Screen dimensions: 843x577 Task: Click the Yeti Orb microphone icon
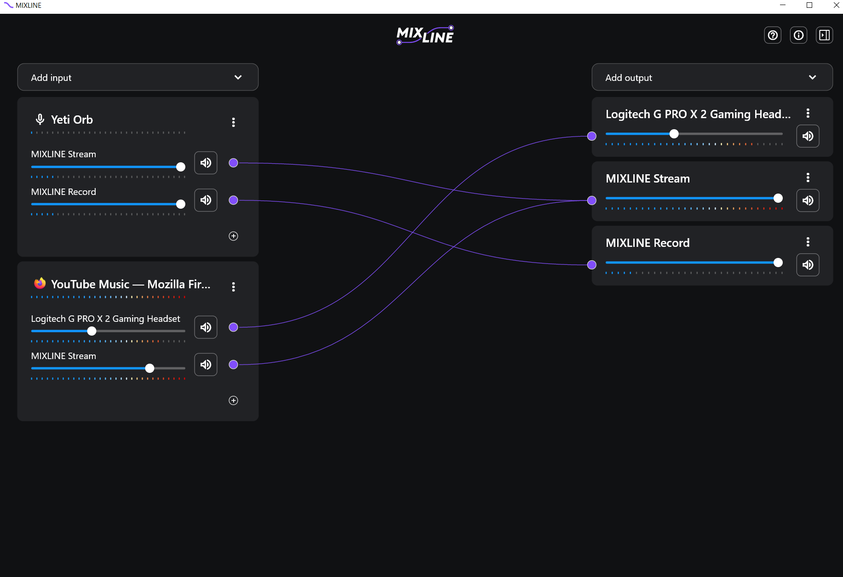[x=40, y=120]
